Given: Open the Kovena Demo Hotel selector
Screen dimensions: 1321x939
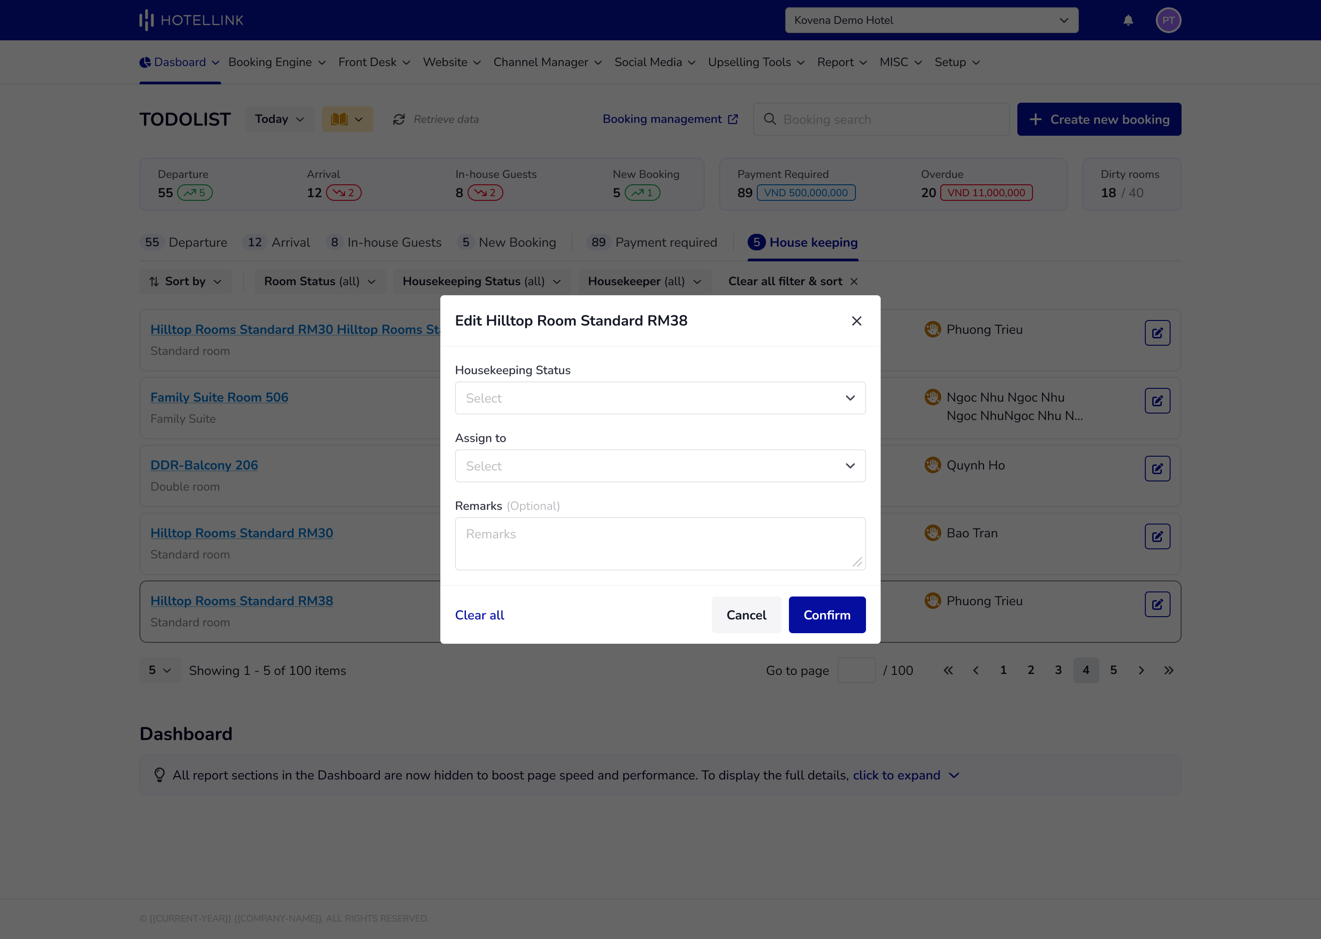Looking at the screenshot, I should (x=931, y=20).
